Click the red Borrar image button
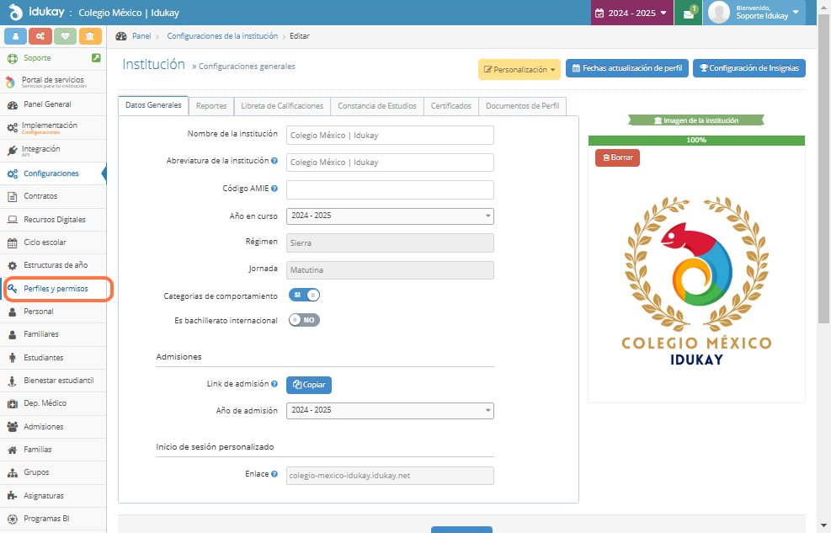The image size is (831, 533). [x=617, y=158]
